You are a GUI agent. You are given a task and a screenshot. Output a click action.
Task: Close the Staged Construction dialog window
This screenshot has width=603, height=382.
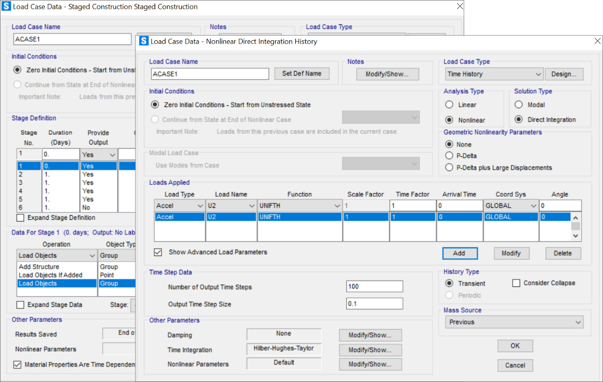point(459,6)
